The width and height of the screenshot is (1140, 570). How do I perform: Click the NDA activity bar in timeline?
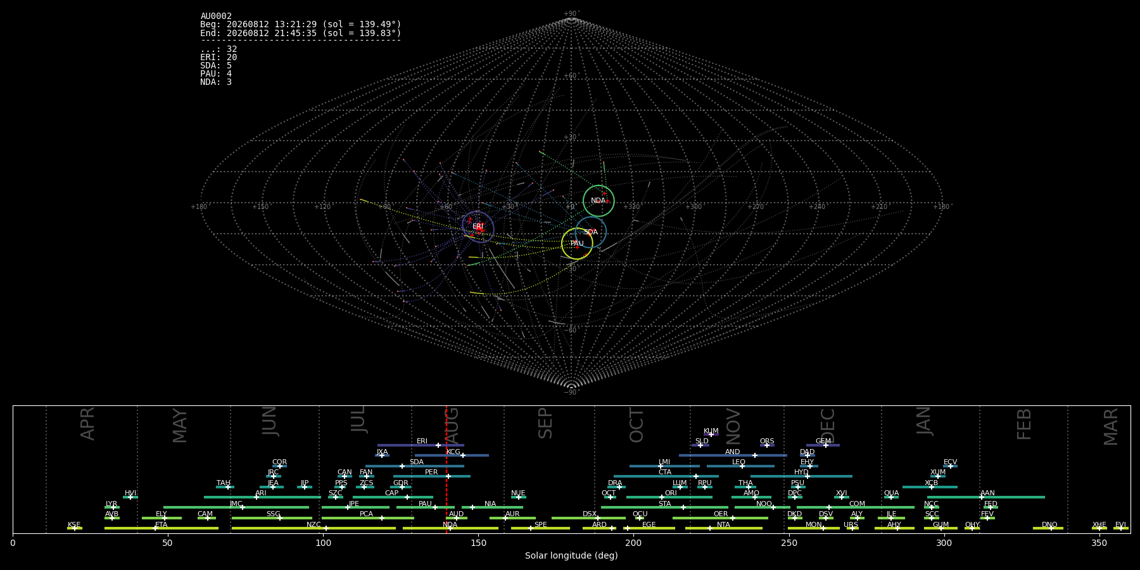(450, 528)
